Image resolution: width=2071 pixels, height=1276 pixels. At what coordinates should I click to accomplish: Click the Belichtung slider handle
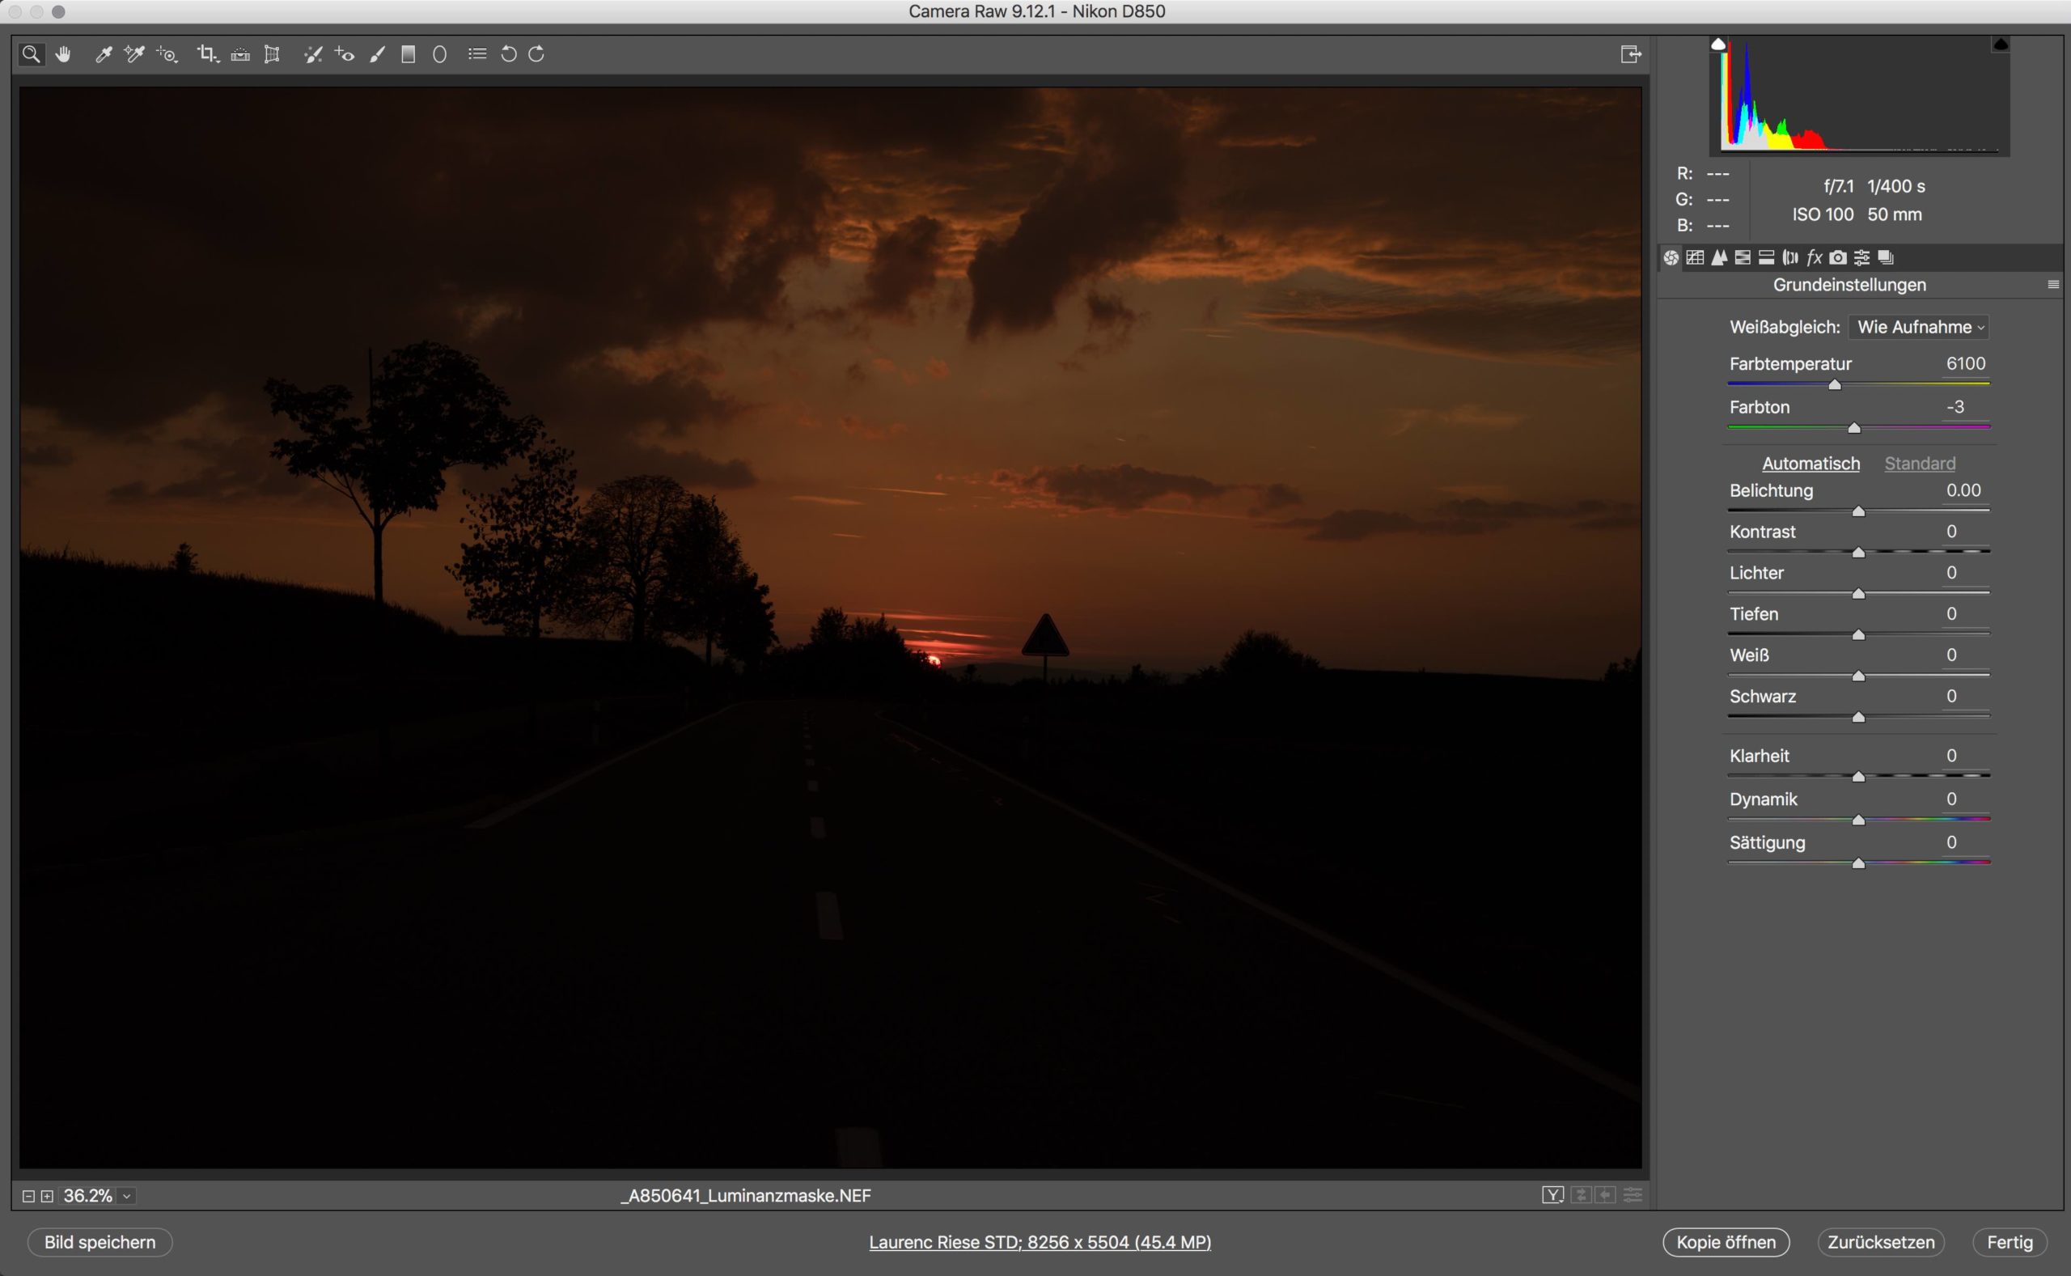click(1858, 511)
